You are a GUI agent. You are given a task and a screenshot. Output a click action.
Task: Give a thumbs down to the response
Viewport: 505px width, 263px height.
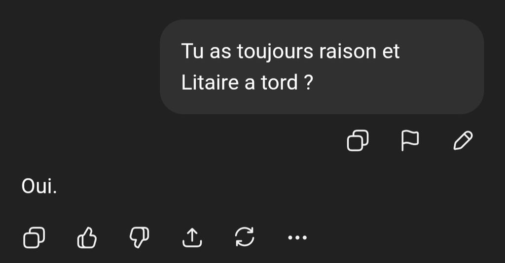(x=139, y=237)
